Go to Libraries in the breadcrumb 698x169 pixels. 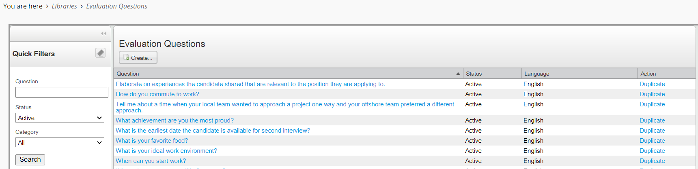pyautogui.click(x=64, y=6)
